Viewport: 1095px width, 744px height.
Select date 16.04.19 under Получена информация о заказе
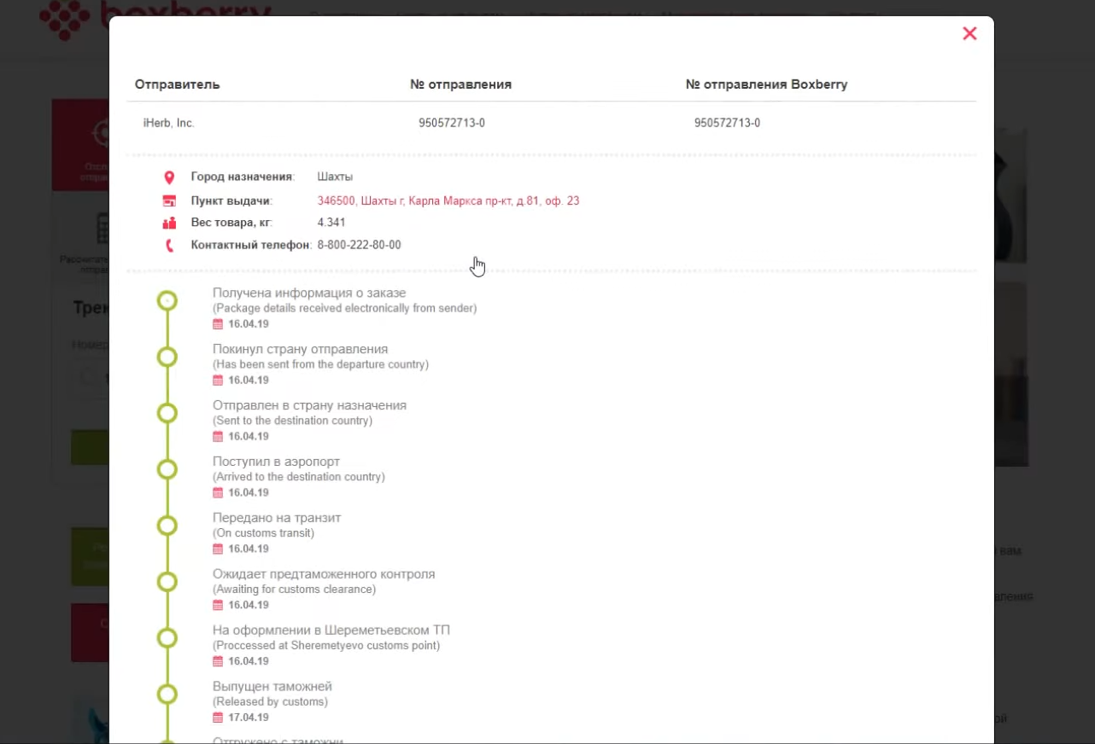(249, 324)
